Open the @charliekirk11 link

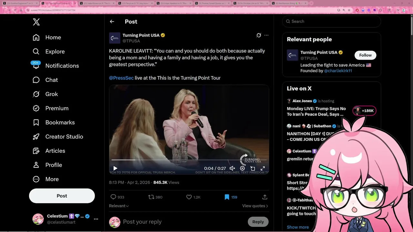tap(338, 71)
